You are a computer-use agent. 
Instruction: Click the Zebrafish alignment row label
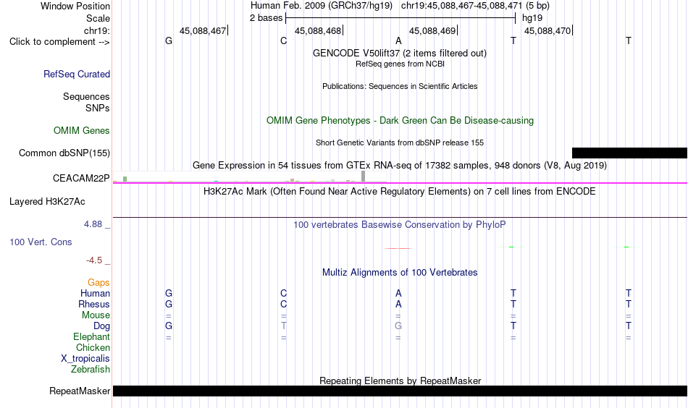point(91,370)
